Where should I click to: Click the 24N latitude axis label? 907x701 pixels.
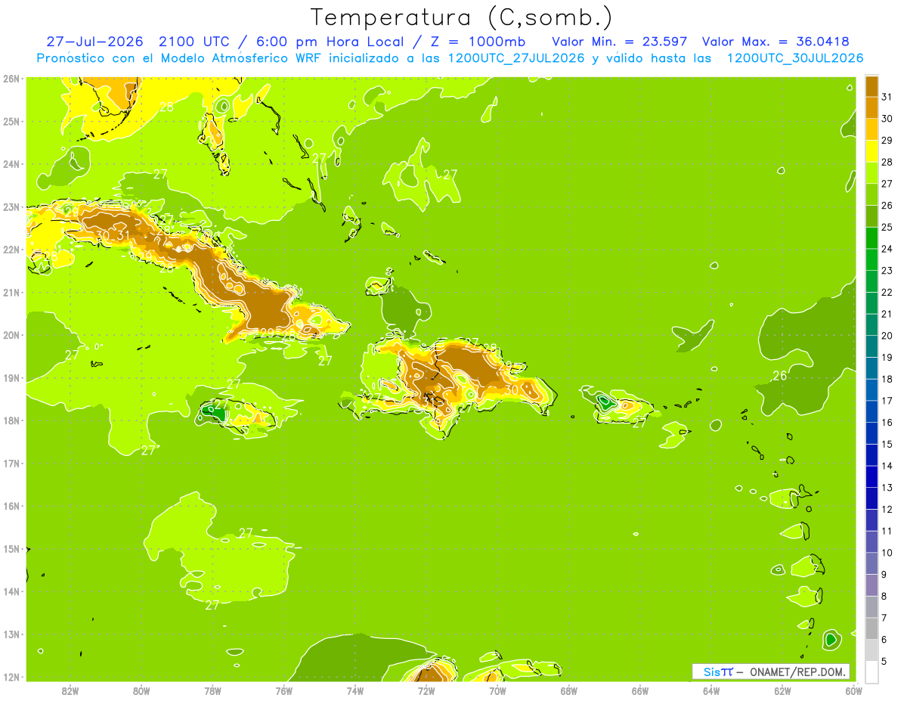(11, 164)
